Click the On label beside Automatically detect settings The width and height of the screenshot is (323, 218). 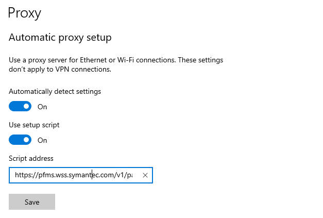pos(42,107)
